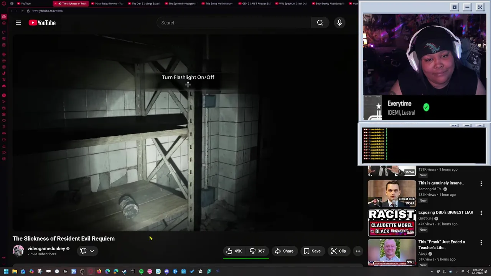Open 'This "Prank" Just Ended a Teacher's Life..'

tap(442, 245)
